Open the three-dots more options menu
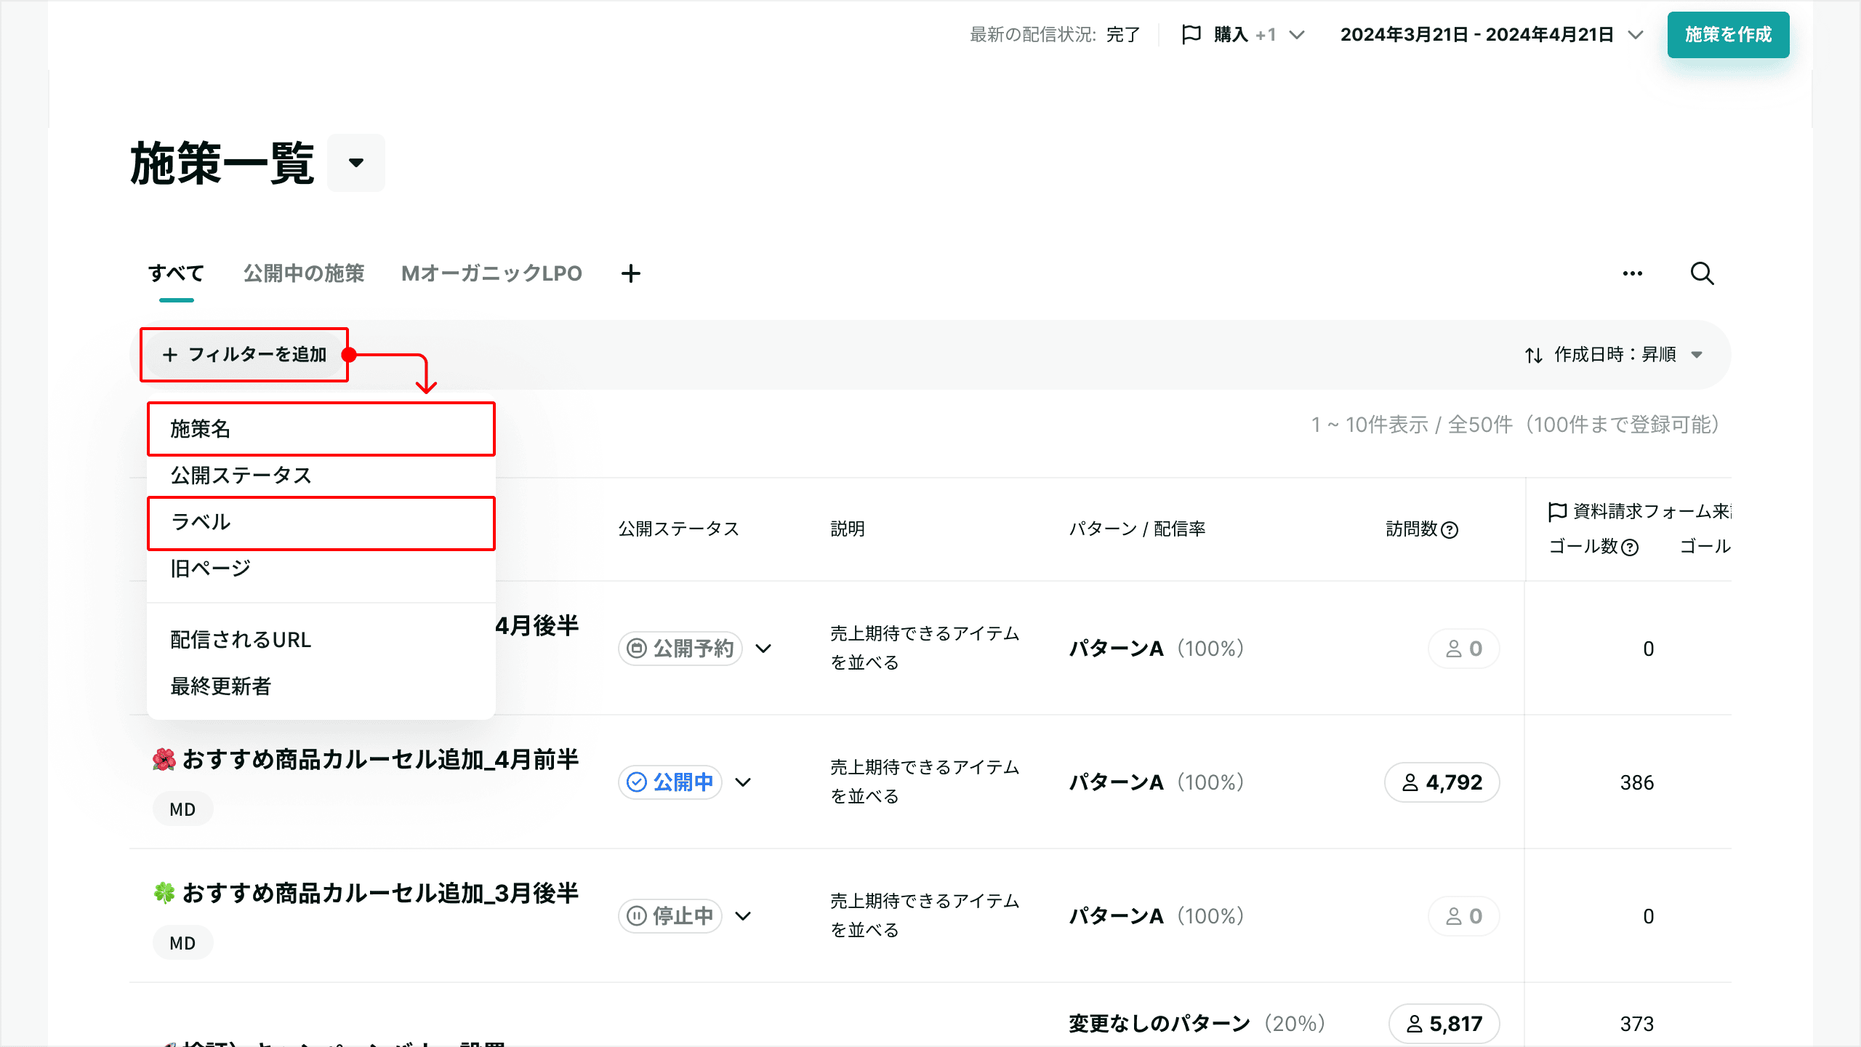1861x1047 pixels. (1632, 274)
